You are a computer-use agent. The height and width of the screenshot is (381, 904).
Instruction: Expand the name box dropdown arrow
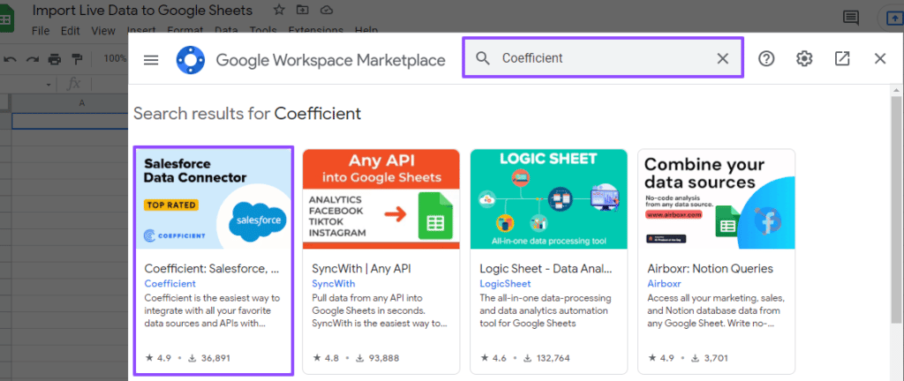(x=49, y=85)
